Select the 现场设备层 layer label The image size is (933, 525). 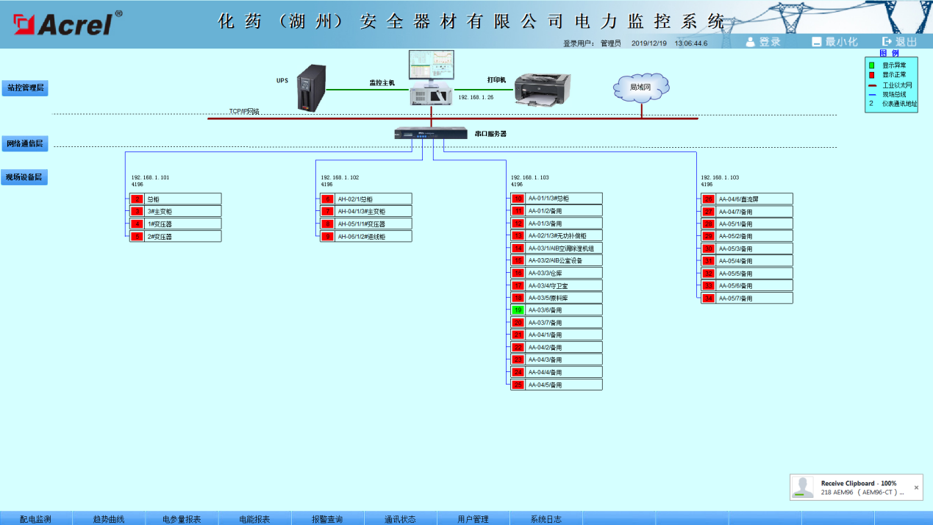click(24, 177)
